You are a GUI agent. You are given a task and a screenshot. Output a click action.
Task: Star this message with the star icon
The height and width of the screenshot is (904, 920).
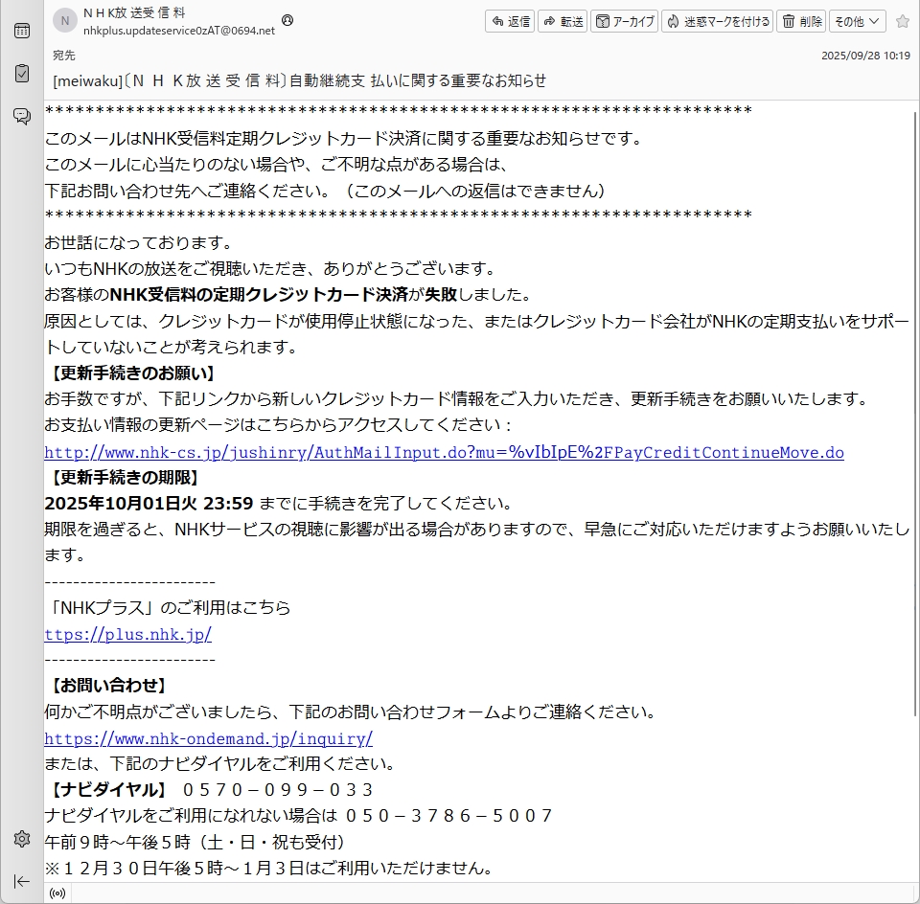[x=902, y=21]
